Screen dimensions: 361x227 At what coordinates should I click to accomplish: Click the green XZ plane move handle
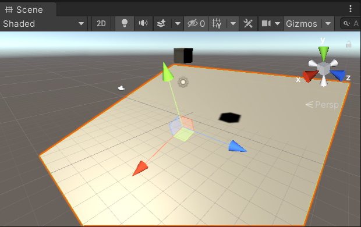point(183,134)
